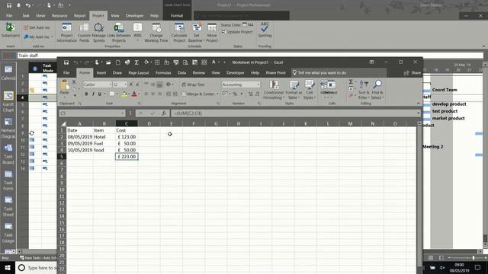
Task: Open Sort & Filter dropdown
Action: [363, 90]
